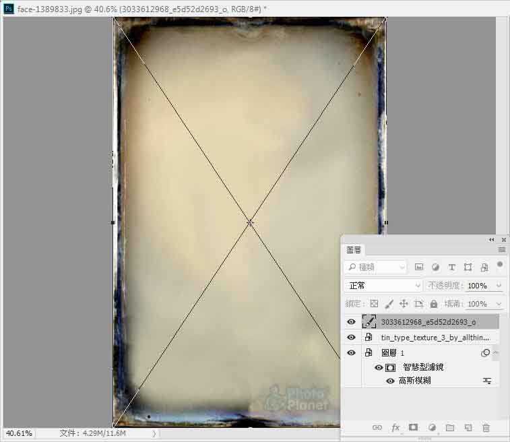Filter layers by shape layer icon
Screen dimensions: 510x442
tap(468, 267)
